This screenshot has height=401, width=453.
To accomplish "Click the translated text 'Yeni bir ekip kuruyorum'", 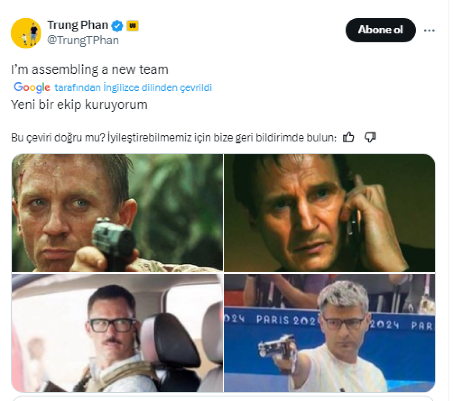I will coord(79,105).
